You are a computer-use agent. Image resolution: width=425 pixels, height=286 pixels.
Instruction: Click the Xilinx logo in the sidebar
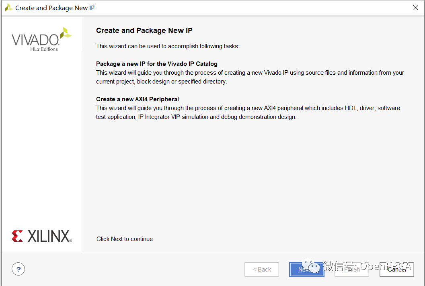42,236
